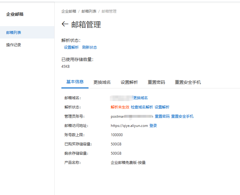Go to 邮箱列表 in the breadcrumb
Viewport: 240px width, 195px height.
pos(89,11)
